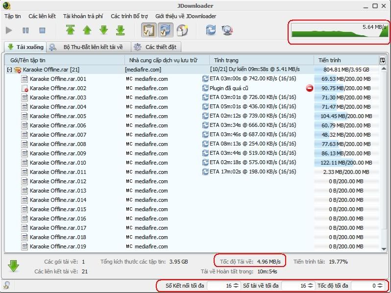Open the table column chooser icon
391x293 pixels.
[x=382, y=60]
